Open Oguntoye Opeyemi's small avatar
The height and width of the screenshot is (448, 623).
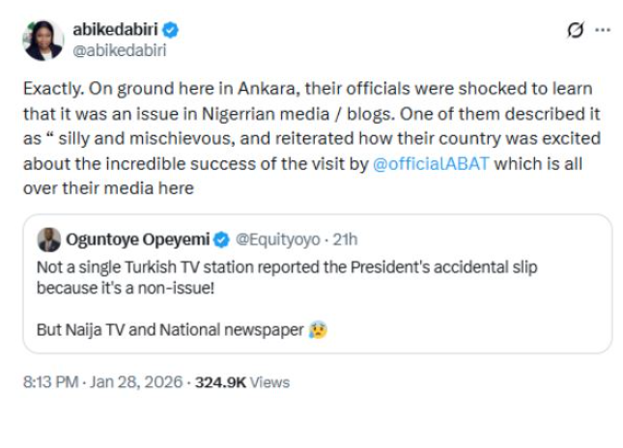click(49, 238)
